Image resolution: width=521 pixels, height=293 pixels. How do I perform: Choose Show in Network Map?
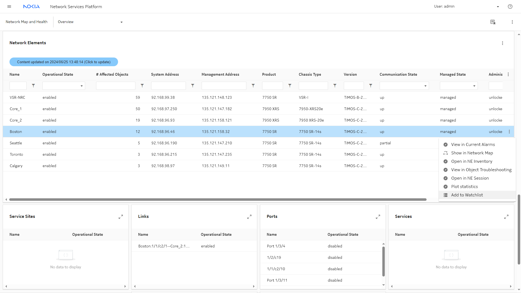tap(472, 153)
